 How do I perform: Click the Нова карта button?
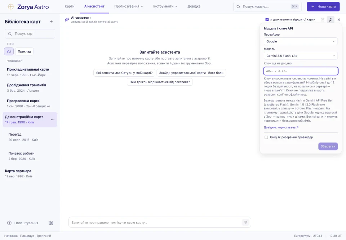tap(323, 6)
